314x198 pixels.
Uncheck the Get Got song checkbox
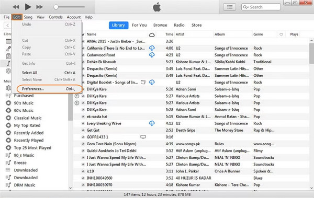[x=83, y=130]
